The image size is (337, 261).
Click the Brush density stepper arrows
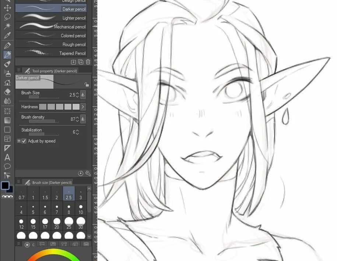click(x=77, y=119)
